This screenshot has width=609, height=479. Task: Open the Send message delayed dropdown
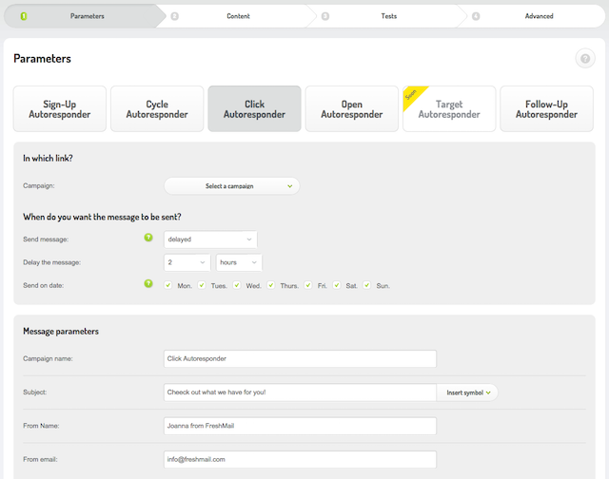[x=210, y=239]
